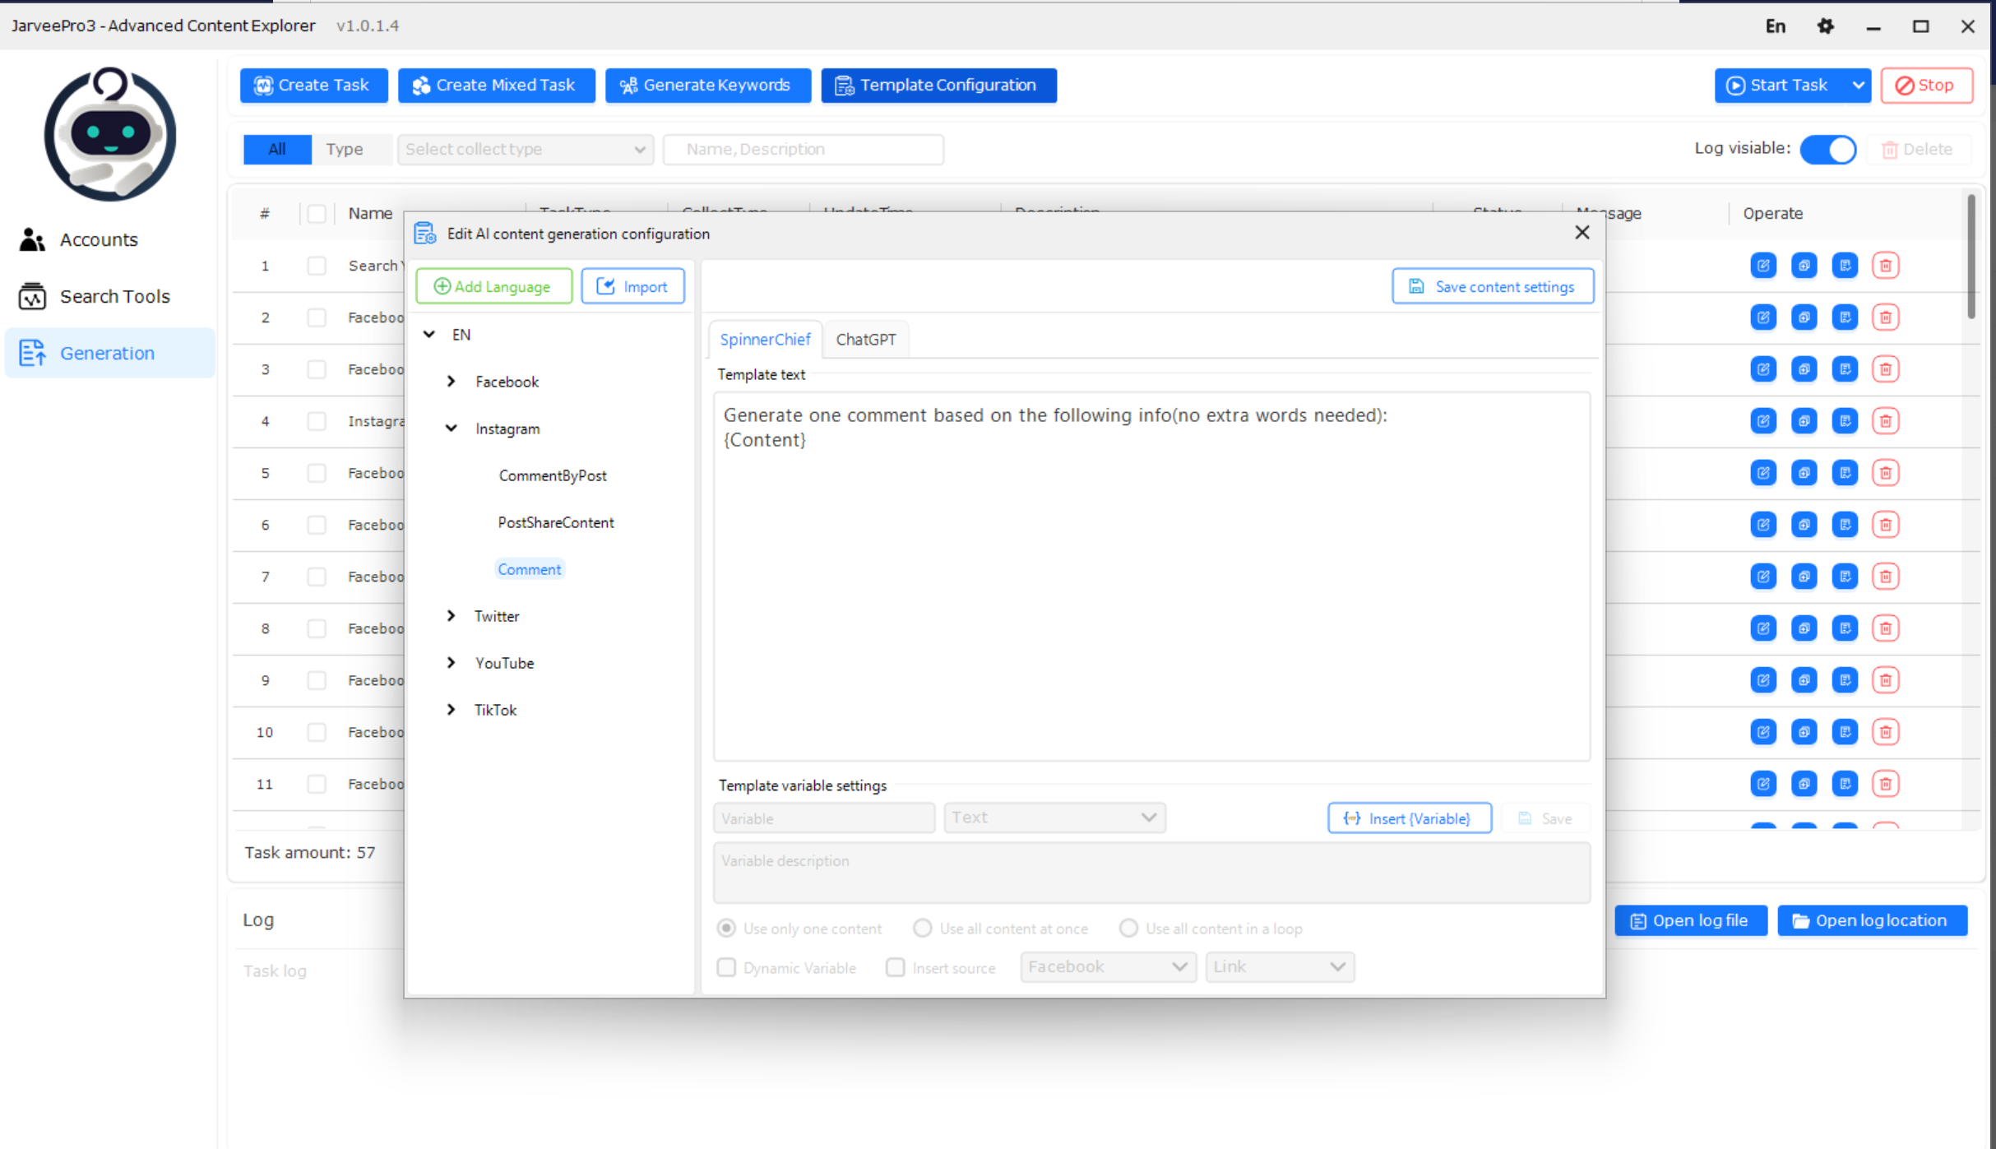
Task: Expand the Facebook tree node
Action: pyautogui.click(x=452, y=382)
